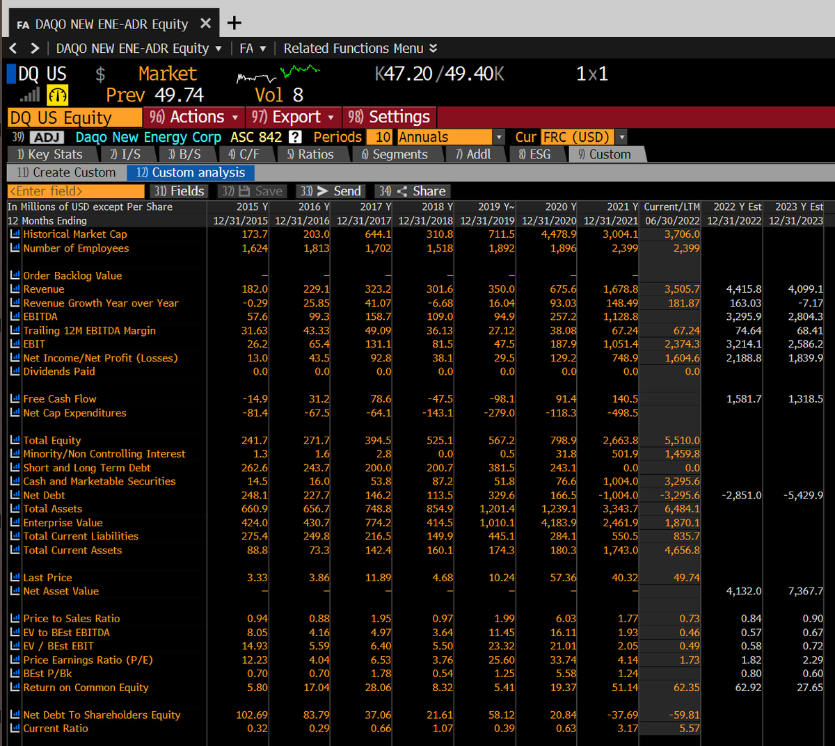Switch to the B/S tab
The height and width of the screenshot is (746, 835).
pyautogui.click(x=185, y=154)
